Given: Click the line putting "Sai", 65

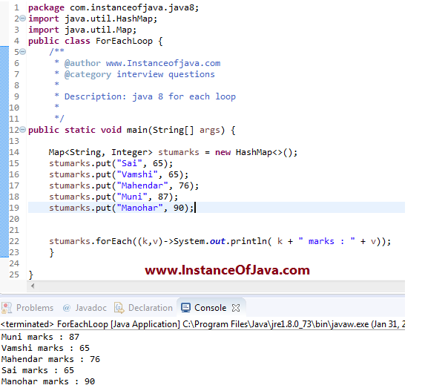Looking at the screenshot, I should pos(111,163).
